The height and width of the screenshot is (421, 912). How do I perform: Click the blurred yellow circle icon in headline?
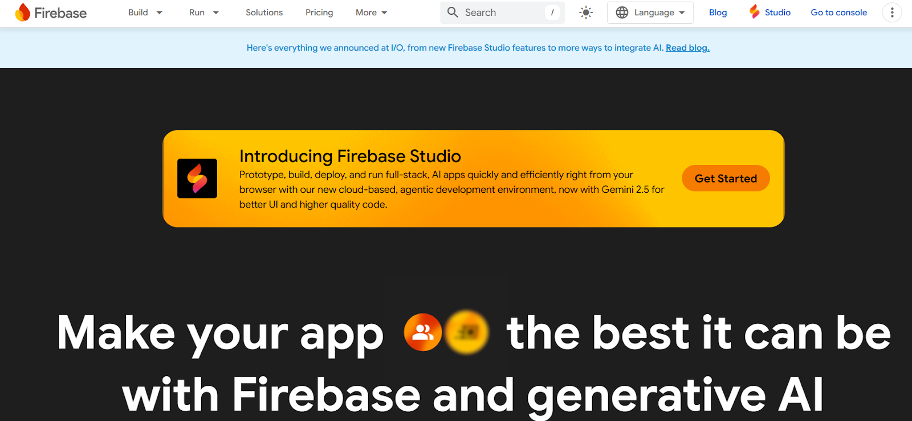tap(467, 332)
